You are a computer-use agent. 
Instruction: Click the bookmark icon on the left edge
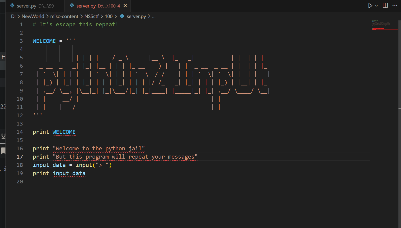click(x=3, y=151)
